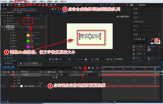Click 重置 on the 变换 row
163x104 pixels.
tap(41, 83)
